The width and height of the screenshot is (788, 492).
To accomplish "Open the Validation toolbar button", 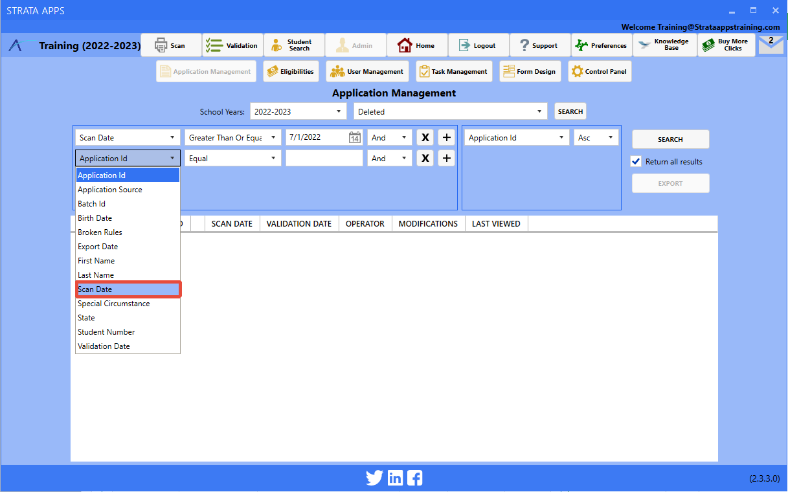I will tap(232, 45).
